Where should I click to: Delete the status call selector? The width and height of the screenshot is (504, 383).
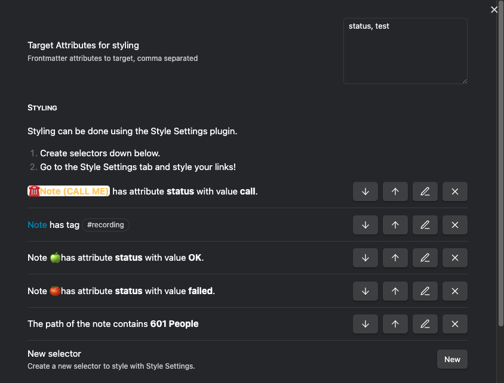coord(455,191)
